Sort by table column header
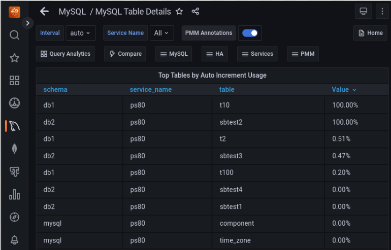 226,90
